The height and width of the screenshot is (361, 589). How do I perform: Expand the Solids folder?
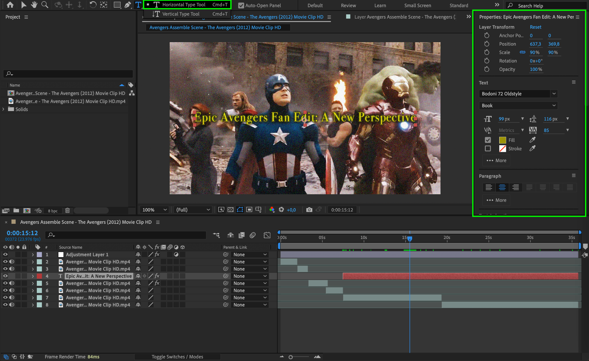pos(3,109)
